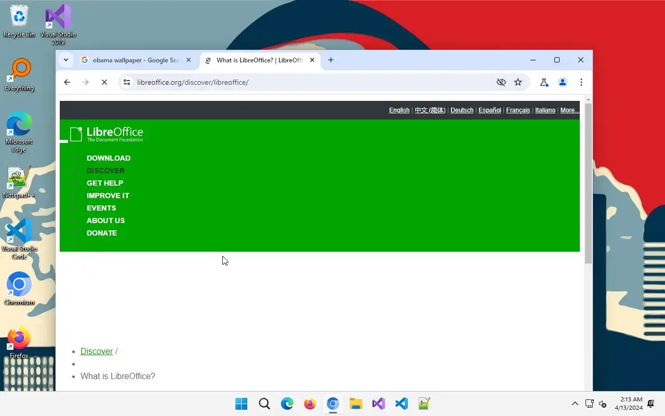665x416 pixels.
Task: Click the LibreOffice logo
Action: (x=107, y=134)
